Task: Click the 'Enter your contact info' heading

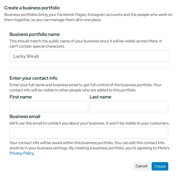Action: [33, 78]
